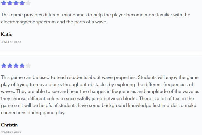
Task: Click the second star in Christin's rating
Action: coord(10,65)
